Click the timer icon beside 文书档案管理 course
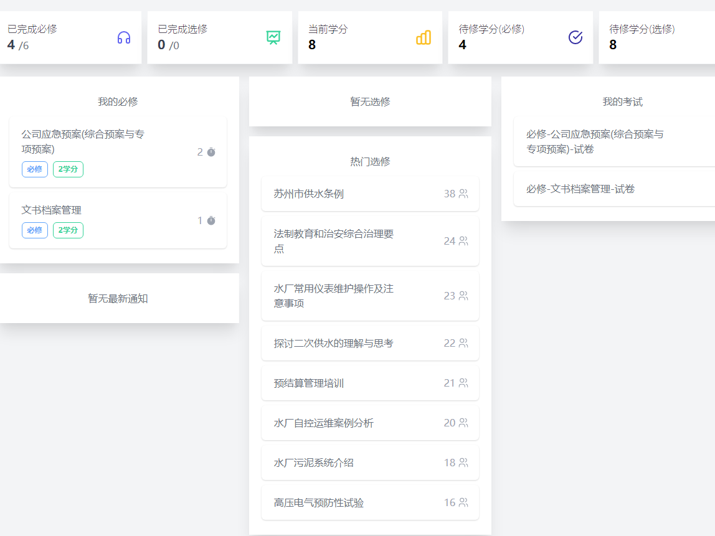This screenshot has width=715, height=536. (x=211, y=221)
